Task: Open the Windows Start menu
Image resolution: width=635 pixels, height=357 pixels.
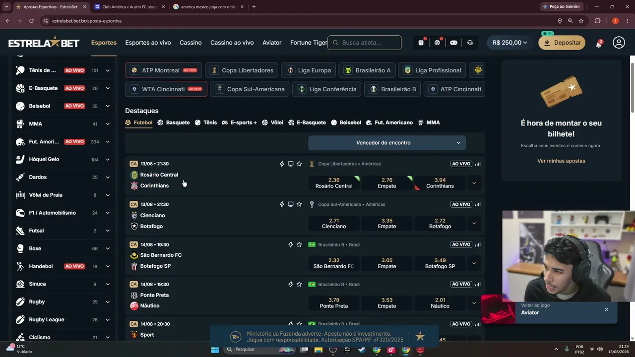Action: [x=215, y=350]
